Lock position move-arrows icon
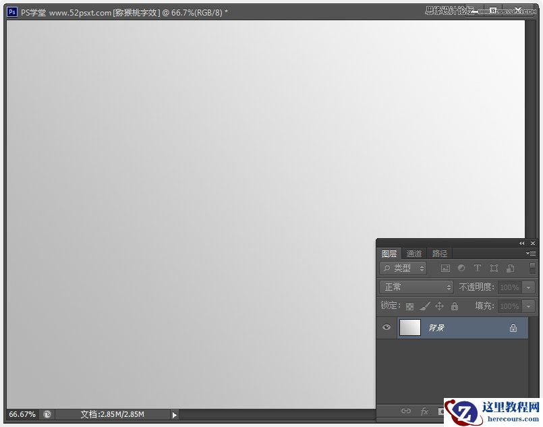This screenshot has height=427, width=543. [x=439, y=306]
